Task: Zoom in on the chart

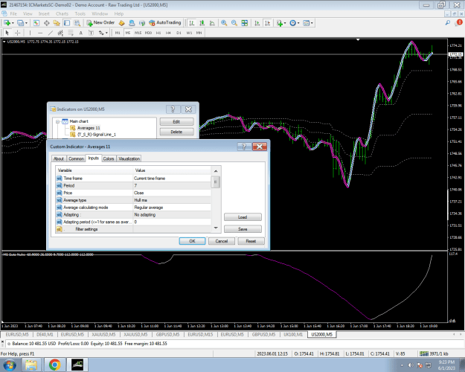Action: 224,23
